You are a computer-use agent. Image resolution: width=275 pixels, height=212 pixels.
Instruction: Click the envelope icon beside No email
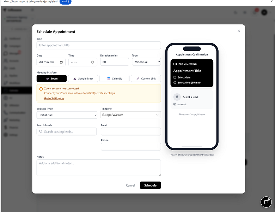click(x=175, y=104)
